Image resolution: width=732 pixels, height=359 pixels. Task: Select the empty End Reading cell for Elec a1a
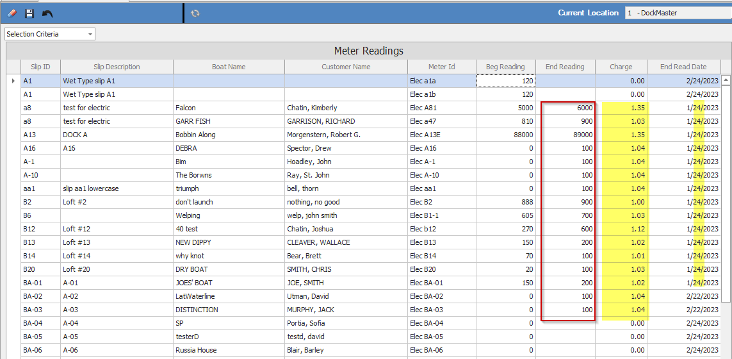[565, 81]
